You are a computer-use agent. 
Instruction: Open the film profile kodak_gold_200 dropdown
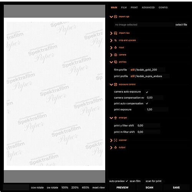pos(147,70)
